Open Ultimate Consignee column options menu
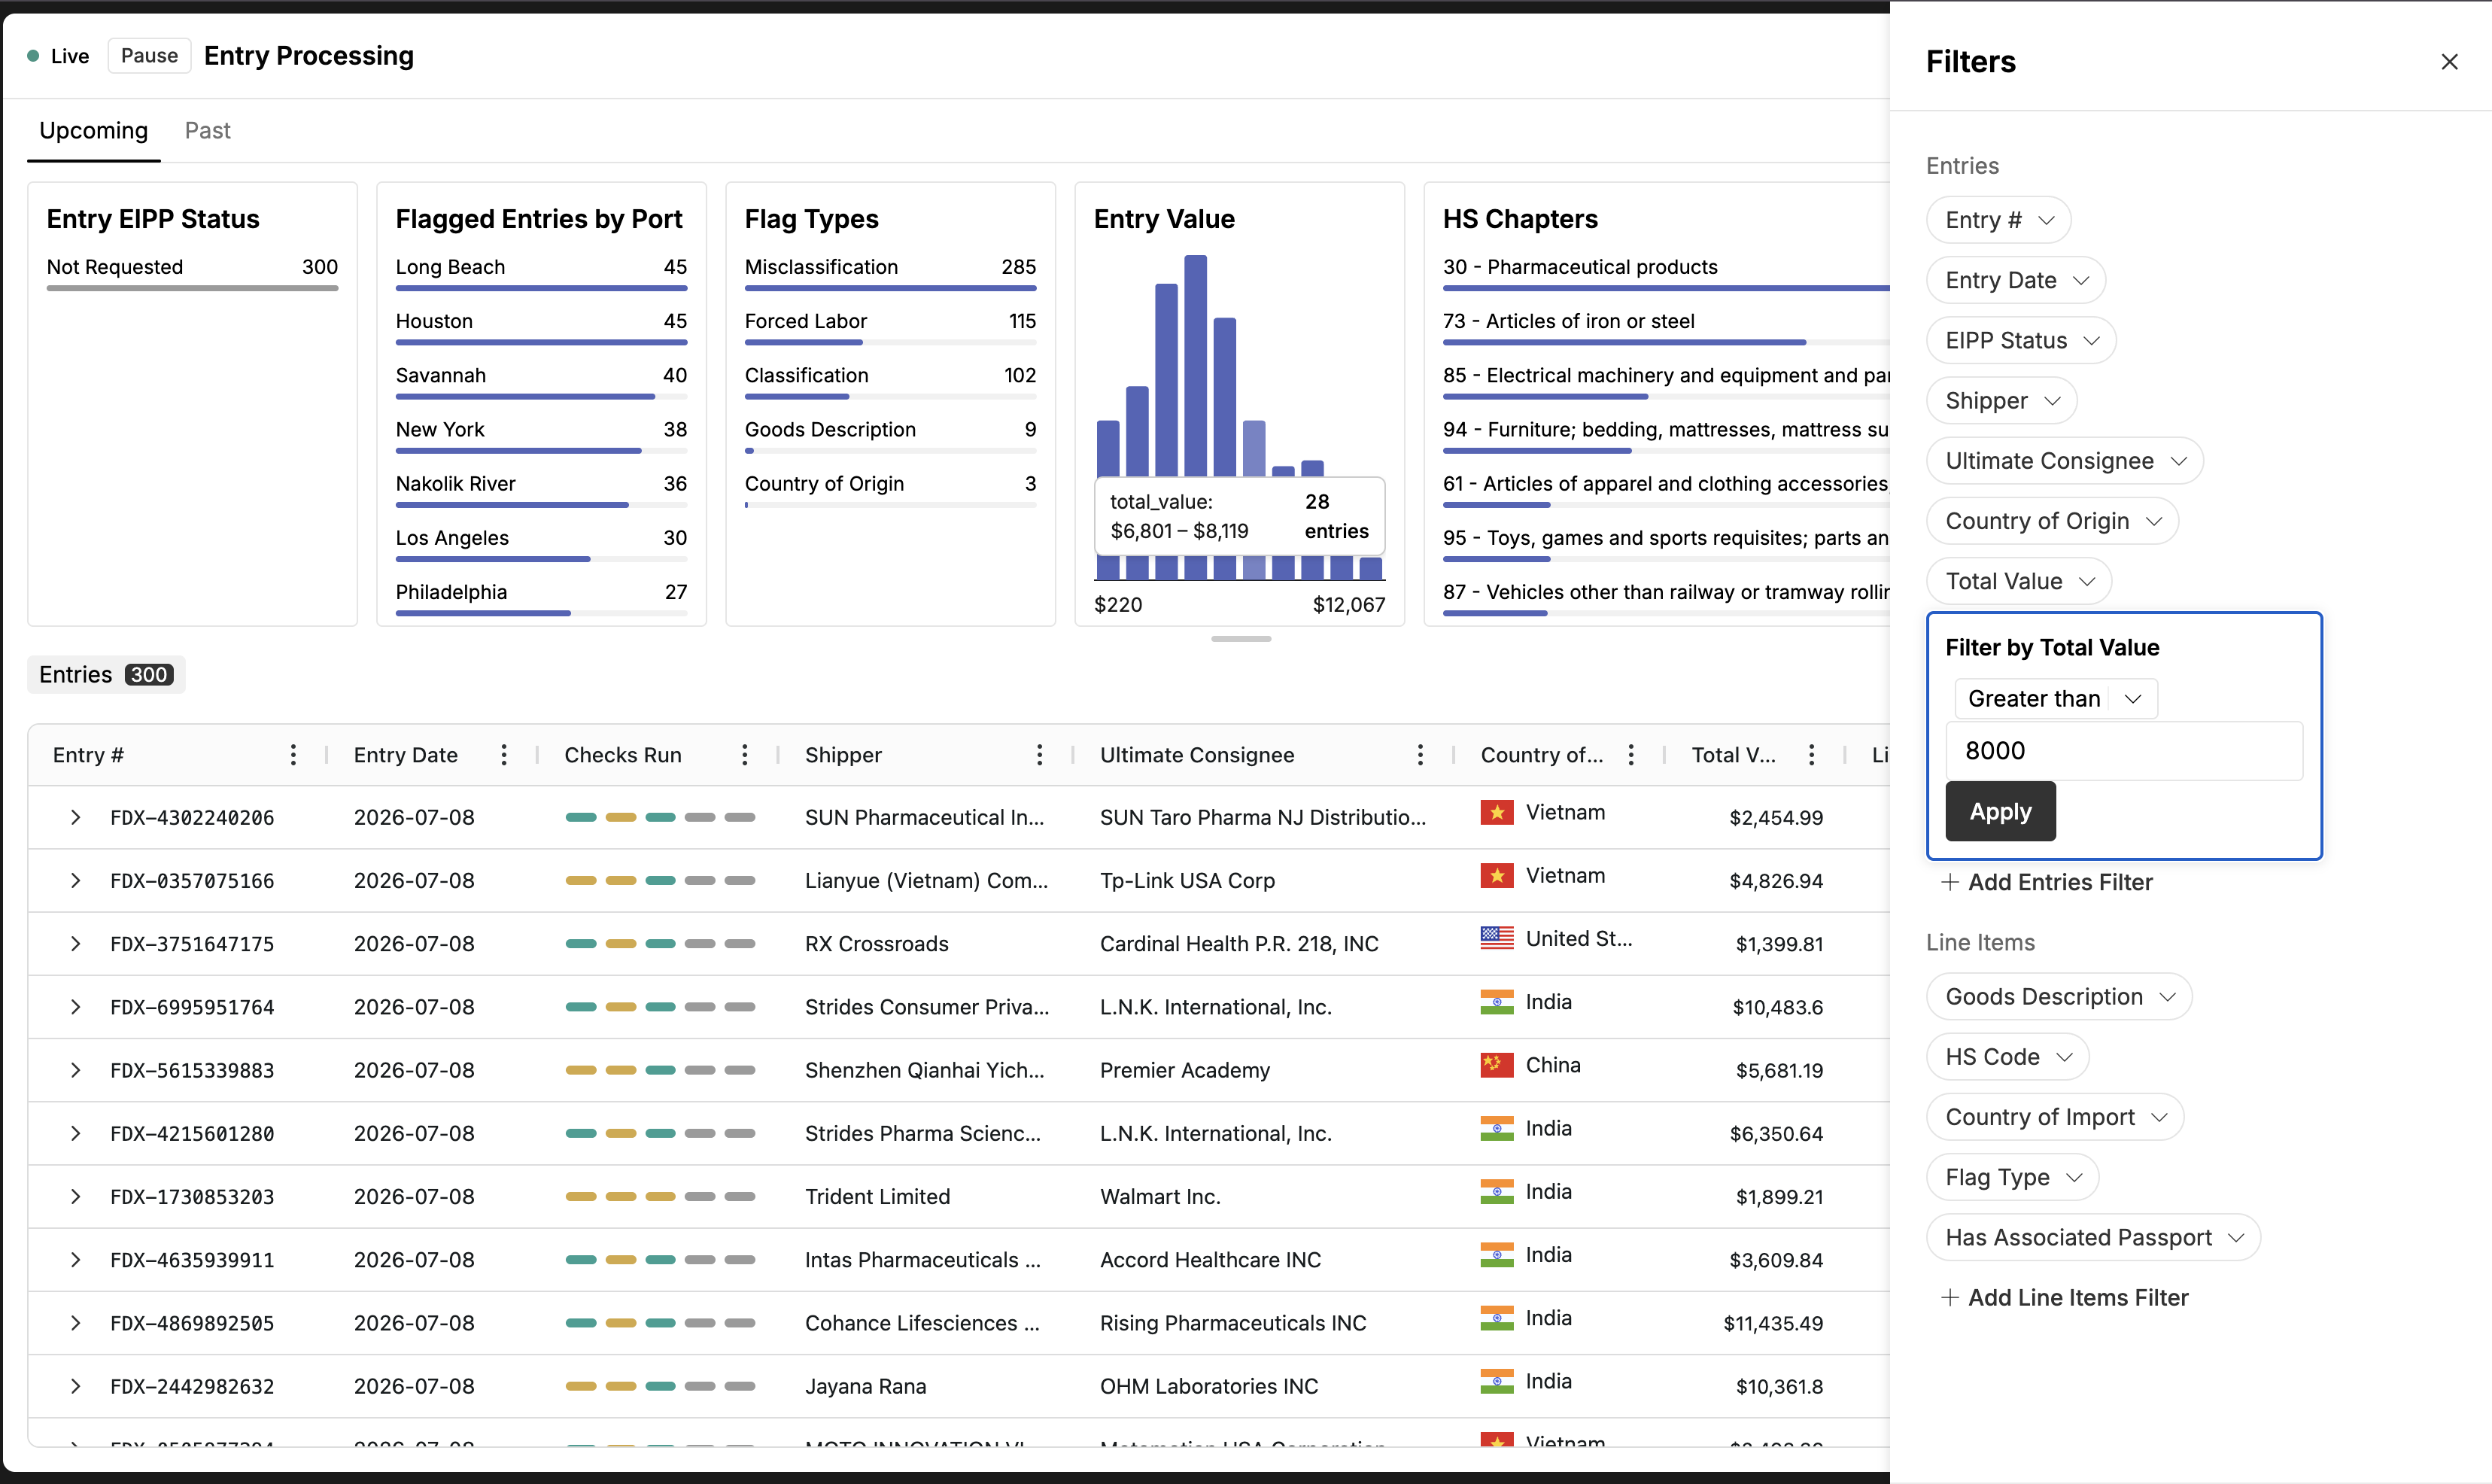 (x=1421, y=755)
